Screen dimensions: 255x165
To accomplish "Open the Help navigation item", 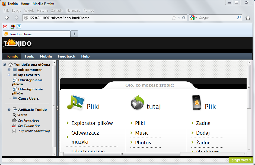I will (x=85, y=56).
